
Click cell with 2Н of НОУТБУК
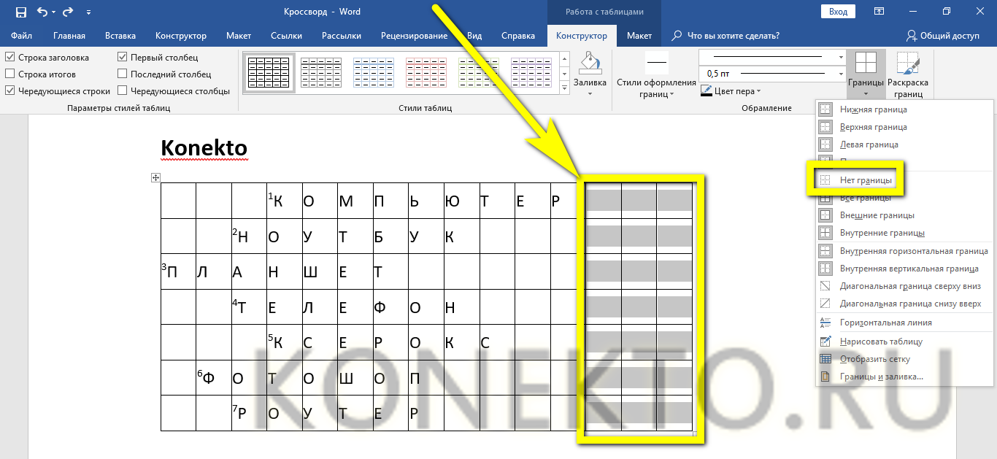[249, 236]
